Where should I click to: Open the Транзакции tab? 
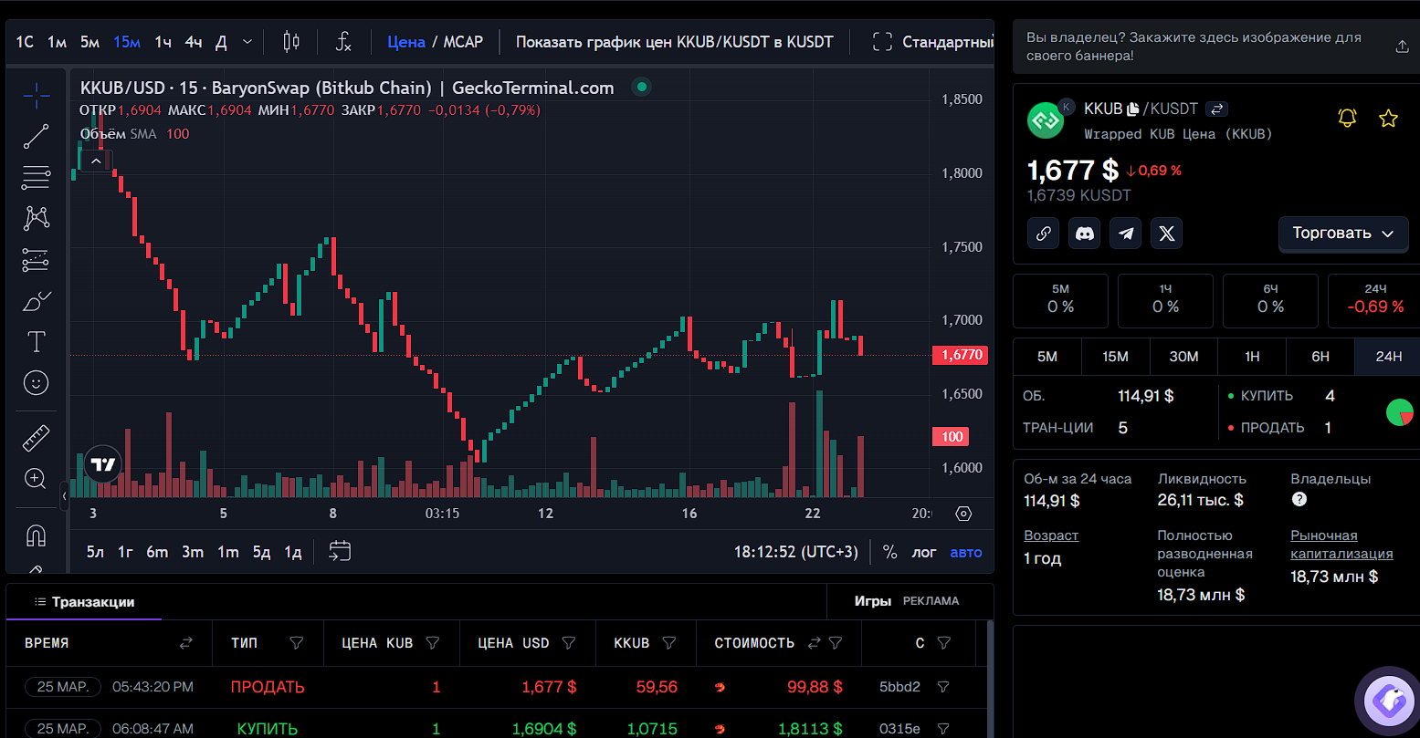(x=84, y=602)
